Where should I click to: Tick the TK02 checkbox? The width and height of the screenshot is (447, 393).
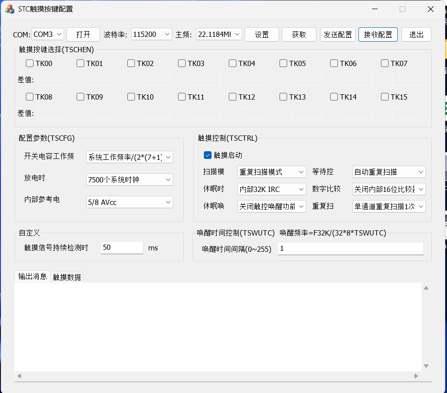click(131, 63)
